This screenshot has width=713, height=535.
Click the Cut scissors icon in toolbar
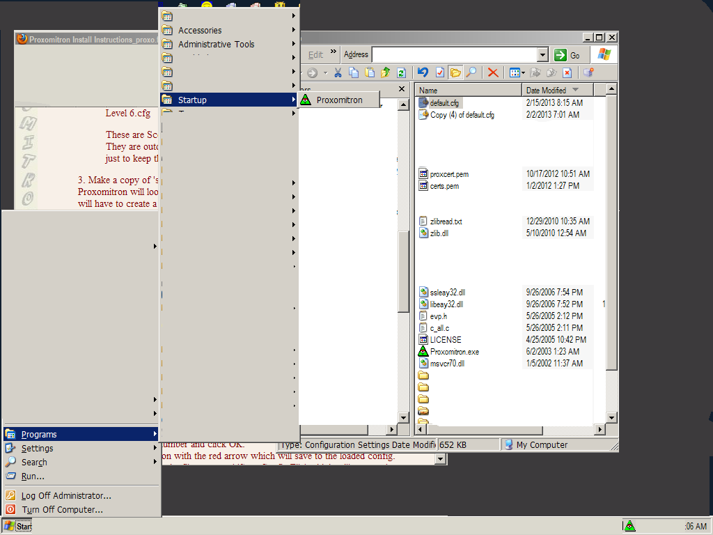click(x=338, y=72)
